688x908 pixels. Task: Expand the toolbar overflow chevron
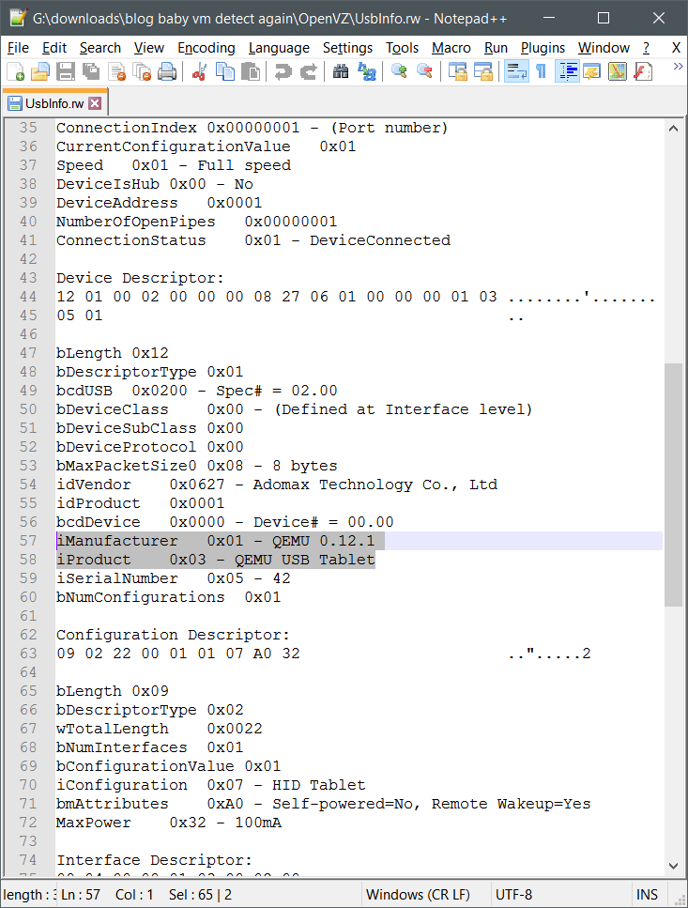pyautogui.click(x=678, y=68)
